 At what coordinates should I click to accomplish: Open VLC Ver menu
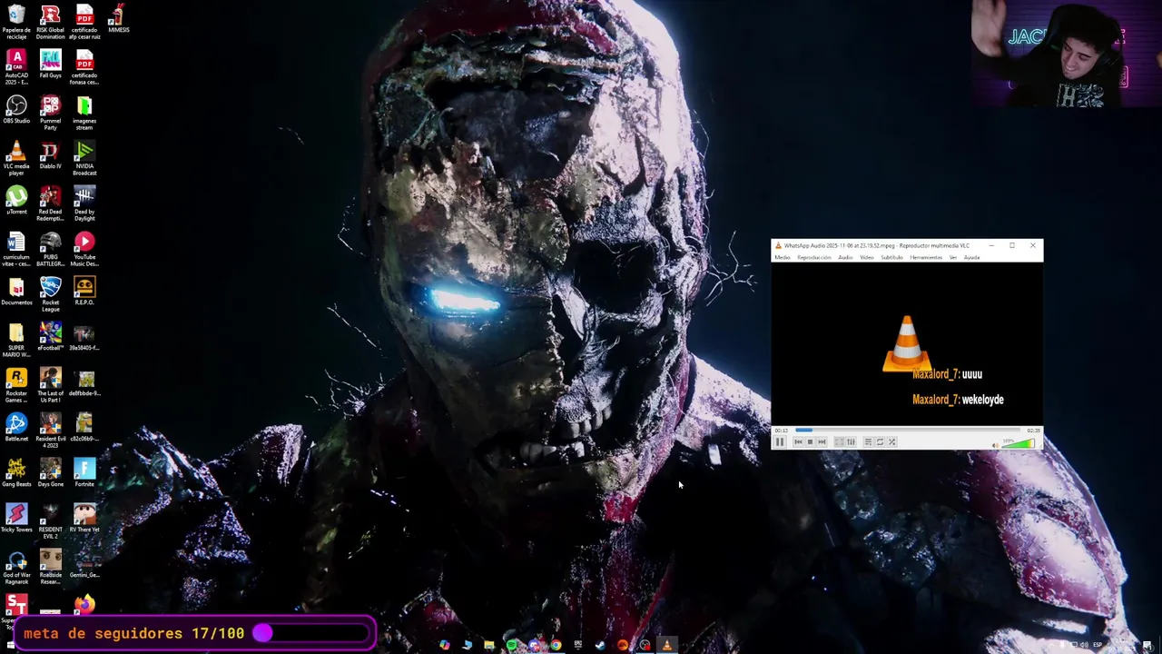(953, 257)
